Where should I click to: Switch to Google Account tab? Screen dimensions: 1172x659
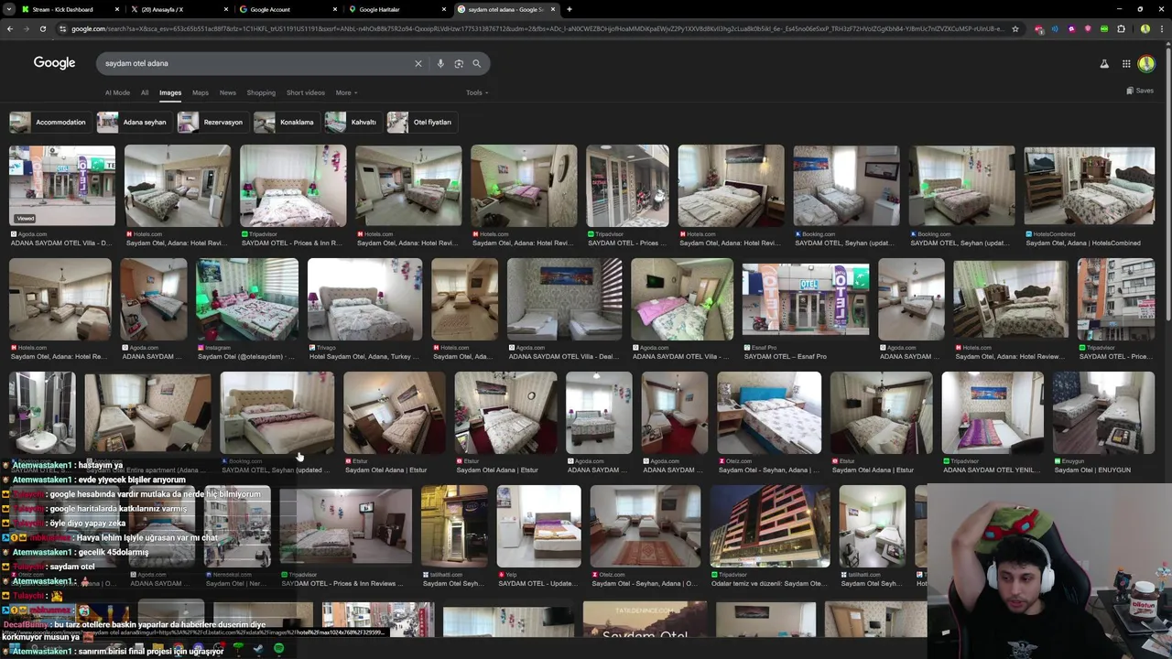point(288,9)
